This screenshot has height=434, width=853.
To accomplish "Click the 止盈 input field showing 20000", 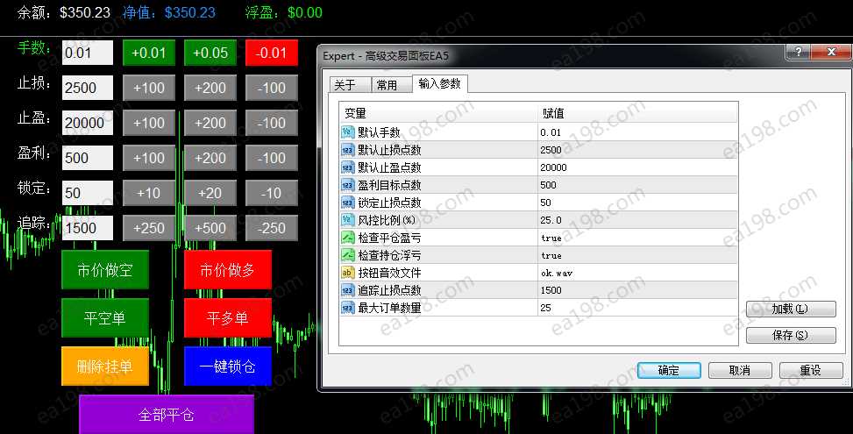I will click(88, 123).
